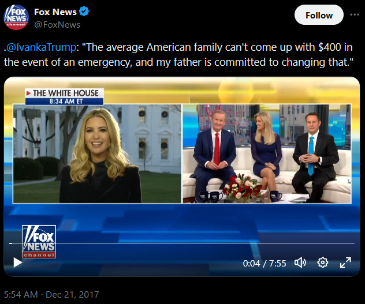The image size is (365, 304).
Task: Click the video frame showing the White House
Action: tap(97, 154)
